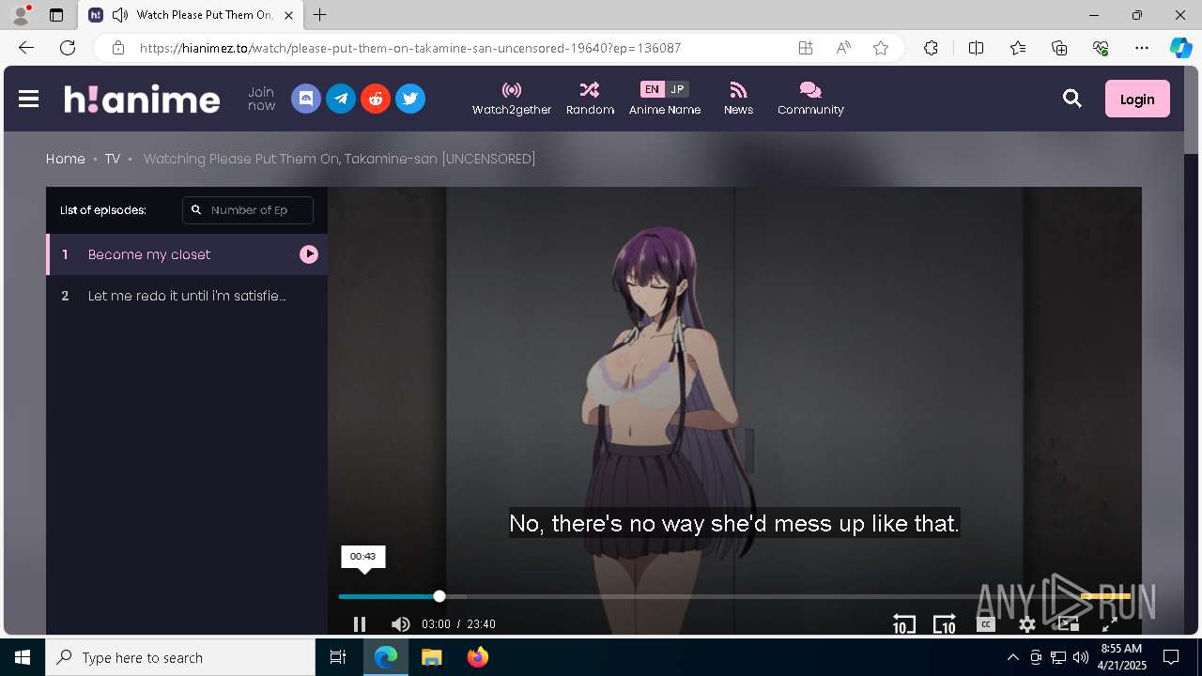
Task: Open the site search magnifier
Action: click(1072, 99)
